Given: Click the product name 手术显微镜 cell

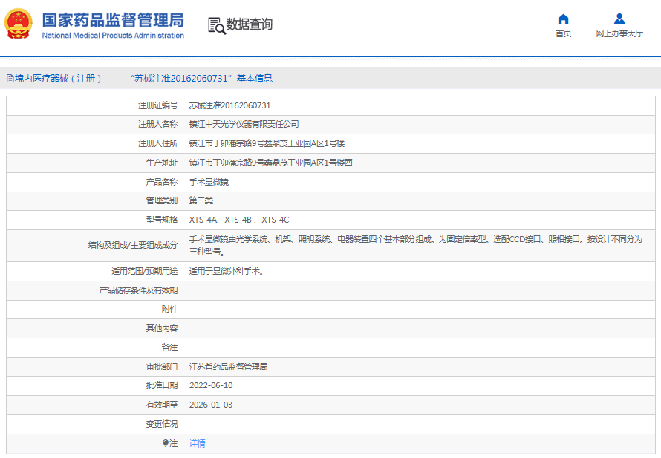Looking at the screenshot, I should coord(209,182).
